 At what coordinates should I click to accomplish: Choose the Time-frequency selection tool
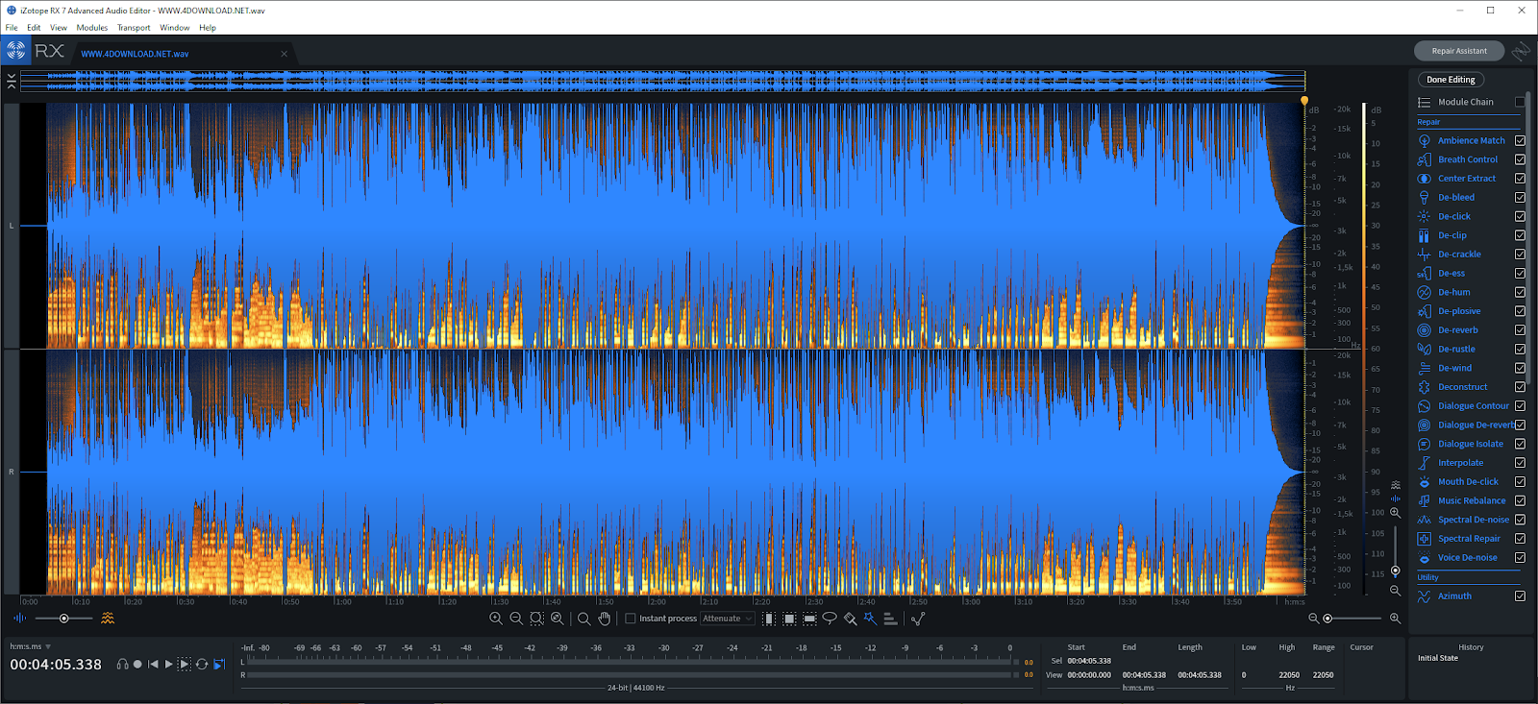click(789, 619)
